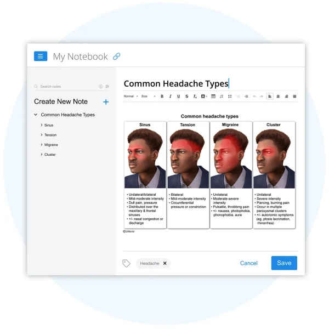
Task: Click the My Notebook heading
Action: 81,56
